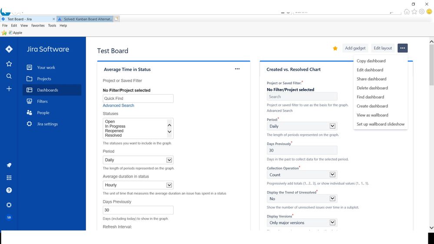
Task: Select Resolved in Statuses list
Action: [x=113, y=135]
